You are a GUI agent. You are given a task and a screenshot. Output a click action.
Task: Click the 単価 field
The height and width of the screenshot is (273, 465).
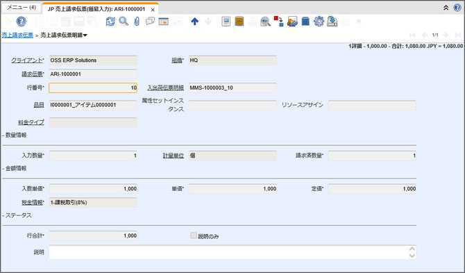(232, 189)
